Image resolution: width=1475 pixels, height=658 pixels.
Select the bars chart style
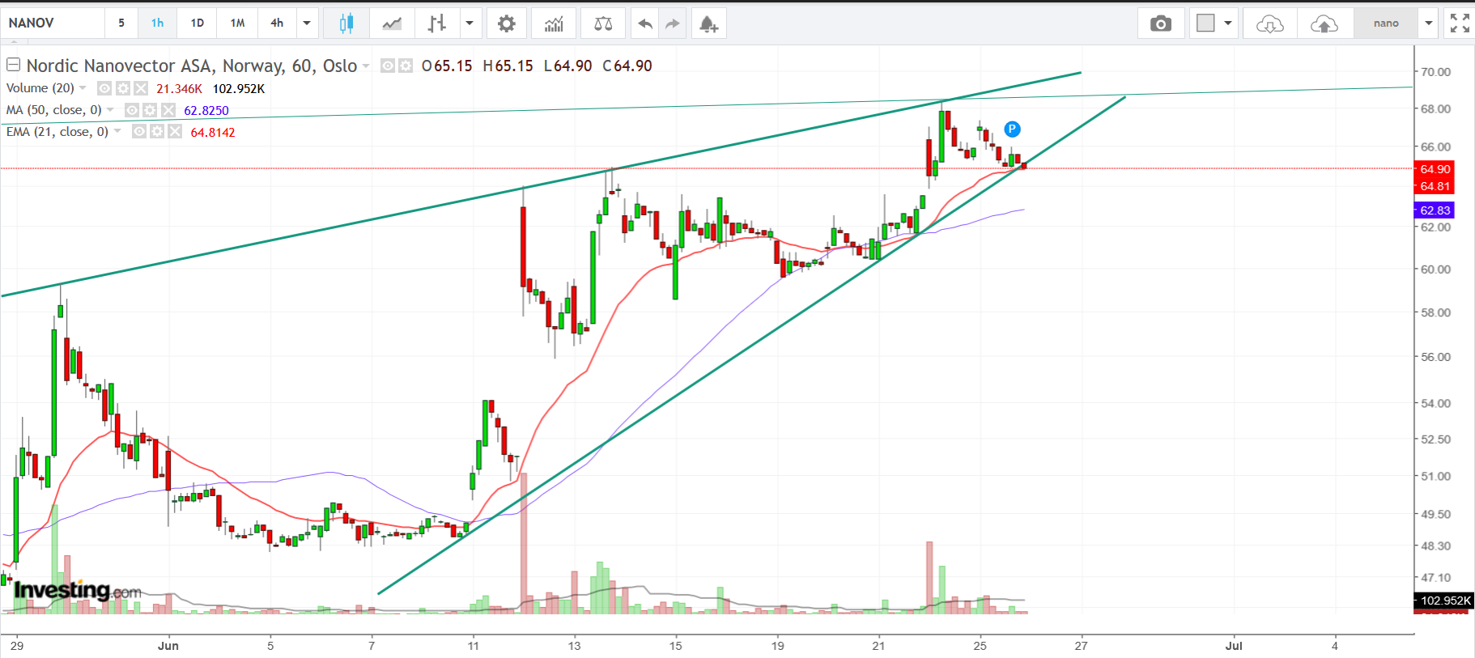436,23
